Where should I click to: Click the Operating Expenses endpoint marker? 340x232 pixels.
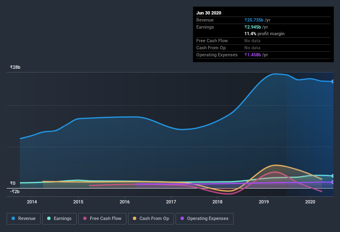[333, 182]
